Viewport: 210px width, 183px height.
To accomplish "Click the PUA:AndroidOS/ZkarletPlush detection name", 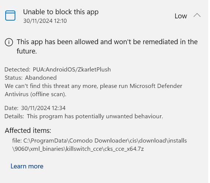I will [72, 70].
